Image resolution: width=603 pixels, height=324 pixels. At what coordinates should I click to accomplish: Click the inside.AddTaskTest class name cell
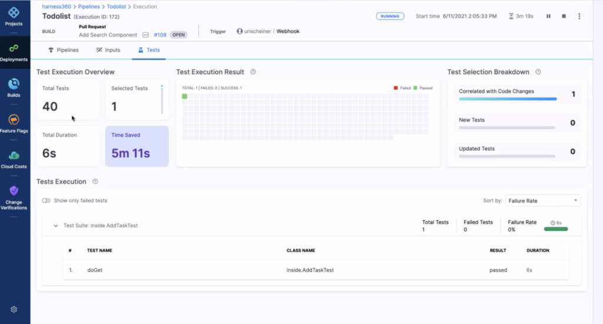coord(310,270)
